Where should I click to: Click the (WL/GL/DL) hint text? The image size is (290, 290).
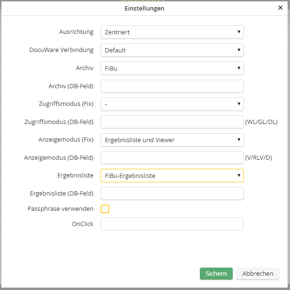261,122
